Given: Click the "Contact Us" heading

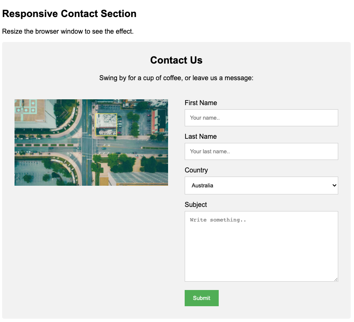Looking at the screenshot, I should click(176, 60).
